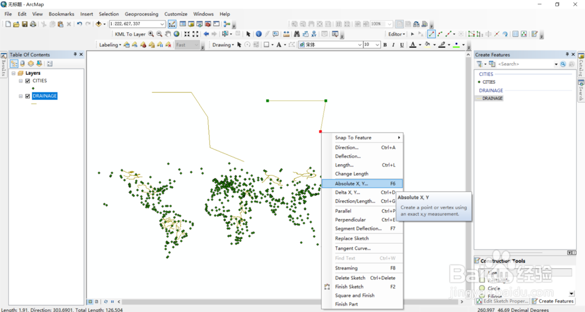List By Visibility in Table Of Contents

[31, 64]
